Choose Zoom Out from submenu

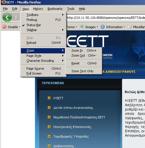tap(84, 55)
